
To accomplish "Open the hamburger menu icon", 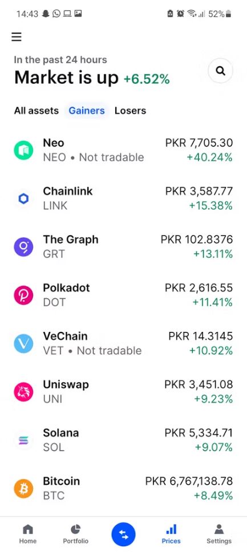I will point(17,36).
